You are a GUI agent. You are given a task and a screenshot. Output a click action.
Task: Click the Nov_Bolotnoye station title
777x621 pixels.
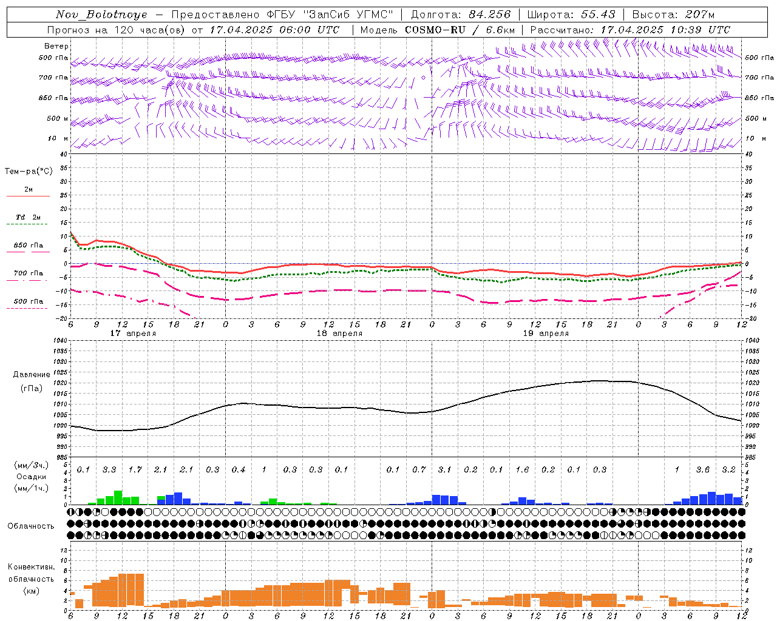pyautogui.click(x=101, y=15)
